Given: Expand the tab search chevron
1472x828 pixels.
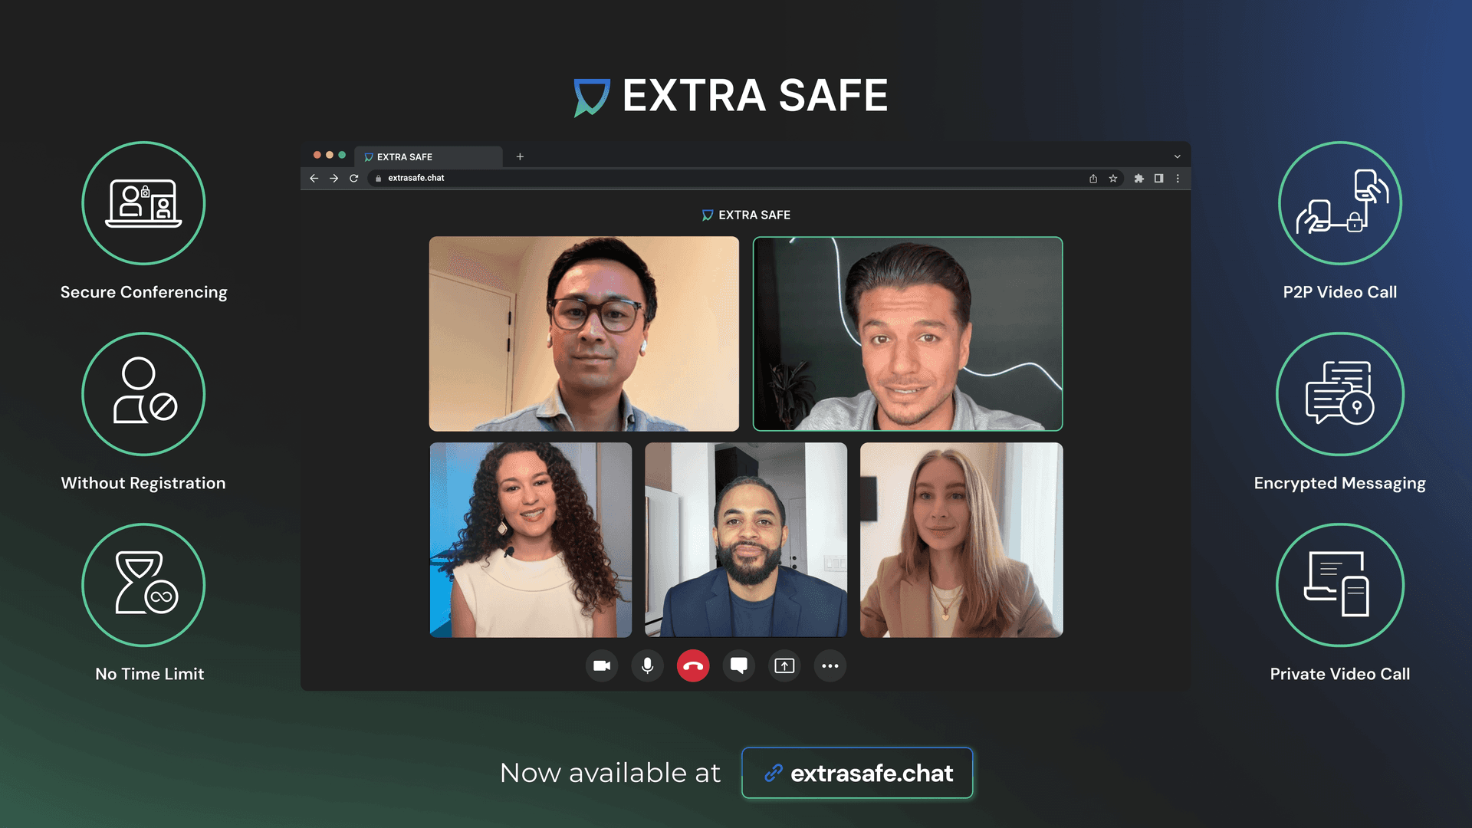Looking at the screenshot, I should point(1178,156).
